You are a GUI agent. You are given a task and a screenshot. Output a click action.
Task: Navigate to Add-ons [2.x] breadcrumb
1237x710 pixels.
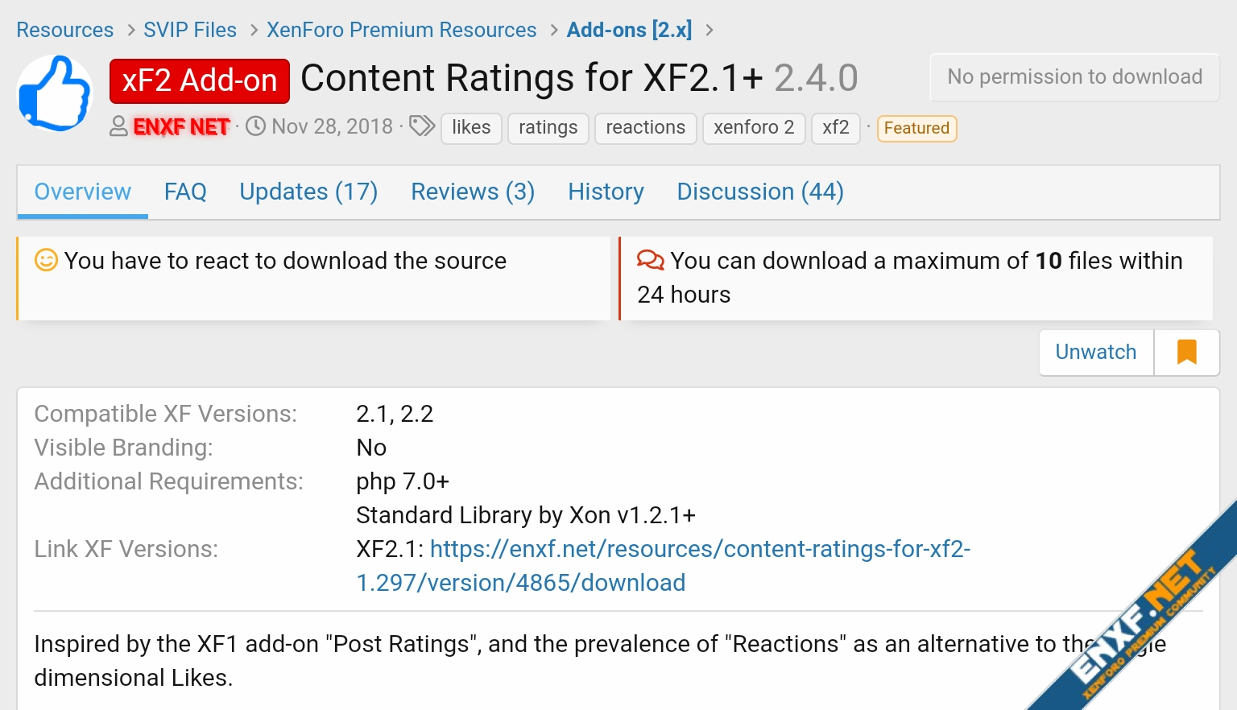click(629, 30)
